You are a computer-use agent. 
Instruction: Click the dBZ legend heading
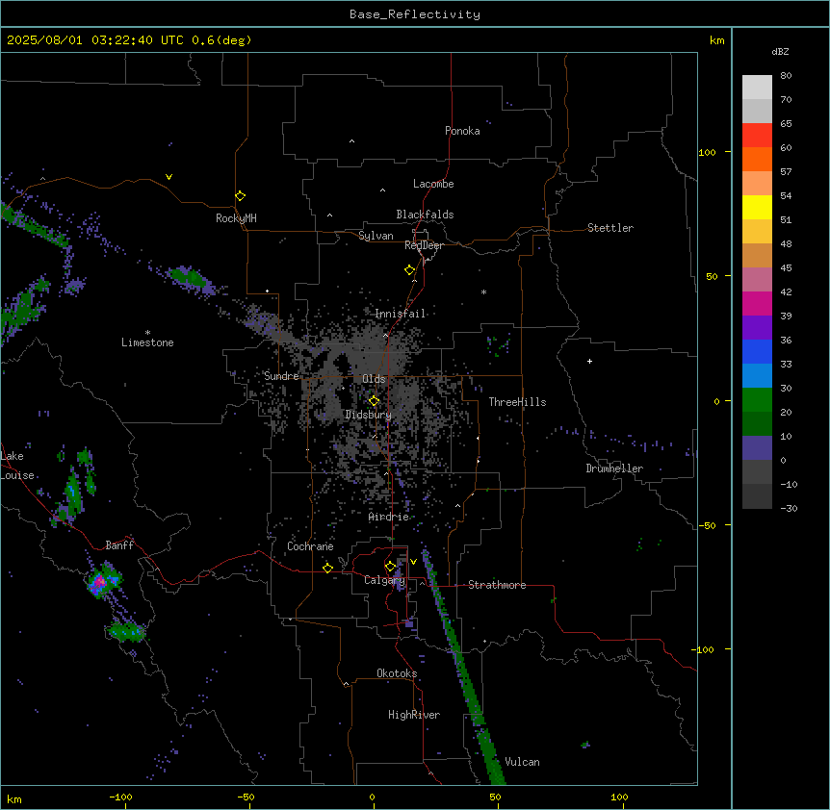(780, 52)
